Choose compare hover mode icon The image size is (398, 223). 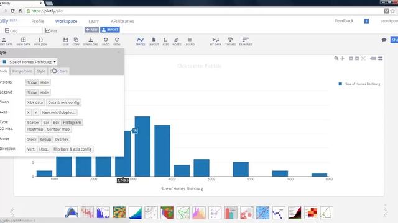point(380,58)
